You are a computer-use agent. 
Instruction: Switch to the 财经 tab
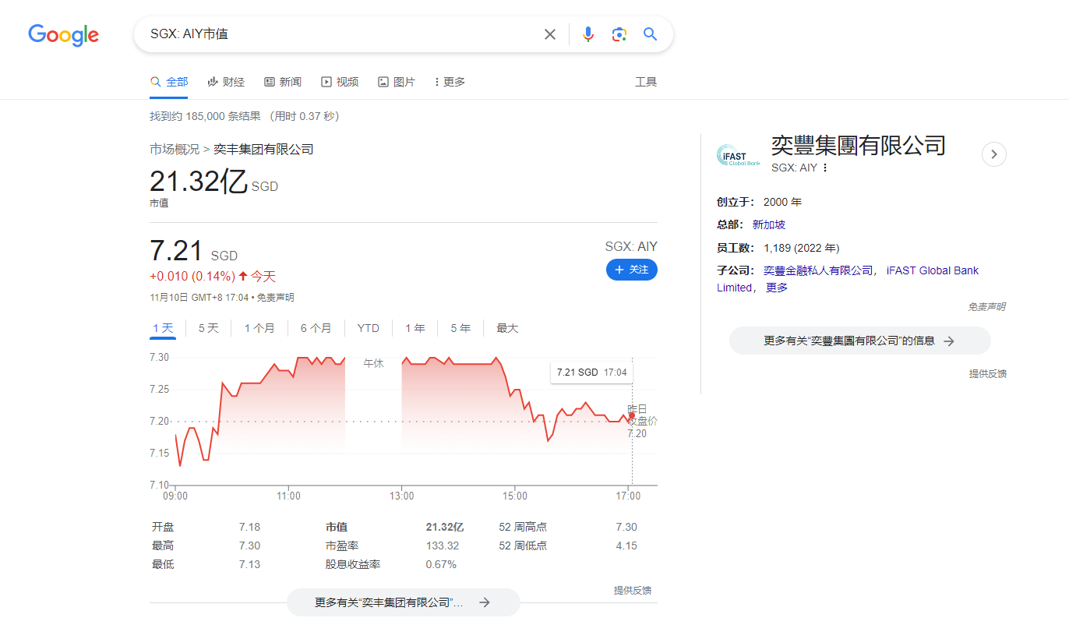226,81
